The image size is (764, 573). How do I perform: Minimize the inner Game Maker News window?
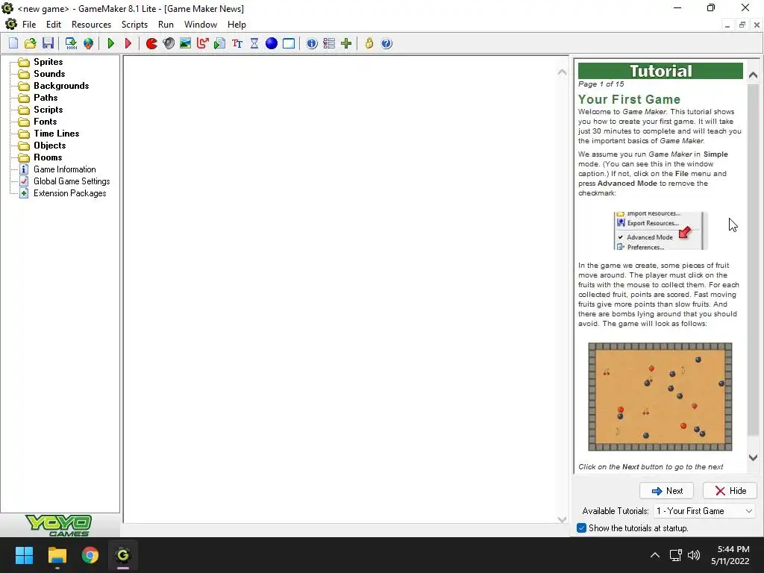click(x=727, y=25)
